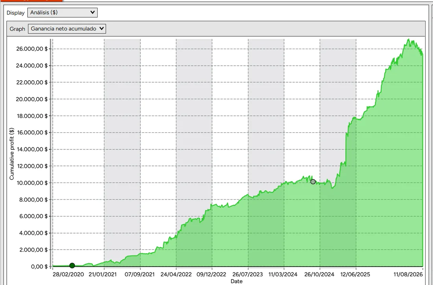Click the 24/04/2022 date label
The width and height of the screenshot is (433, 285).
coord(176,274)
